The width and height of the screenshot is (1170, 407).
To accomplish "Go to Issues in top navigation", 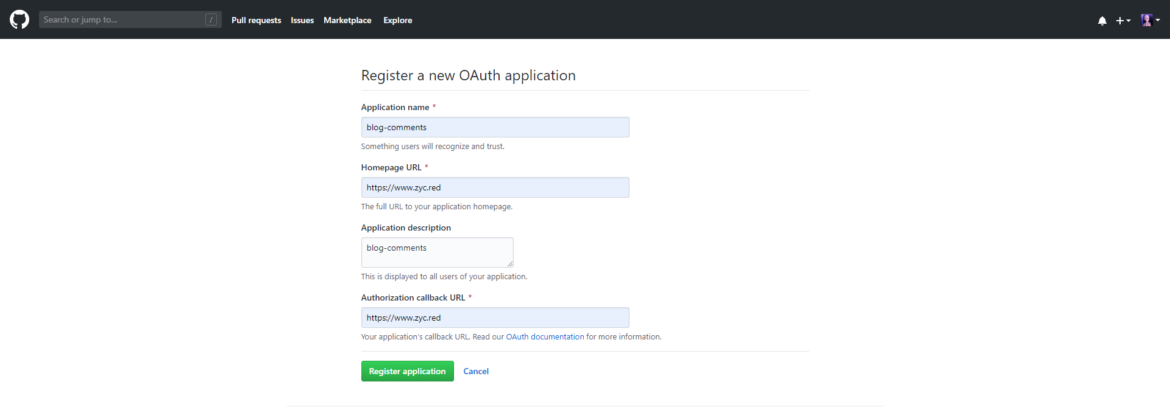I will [x=302, y=20].
